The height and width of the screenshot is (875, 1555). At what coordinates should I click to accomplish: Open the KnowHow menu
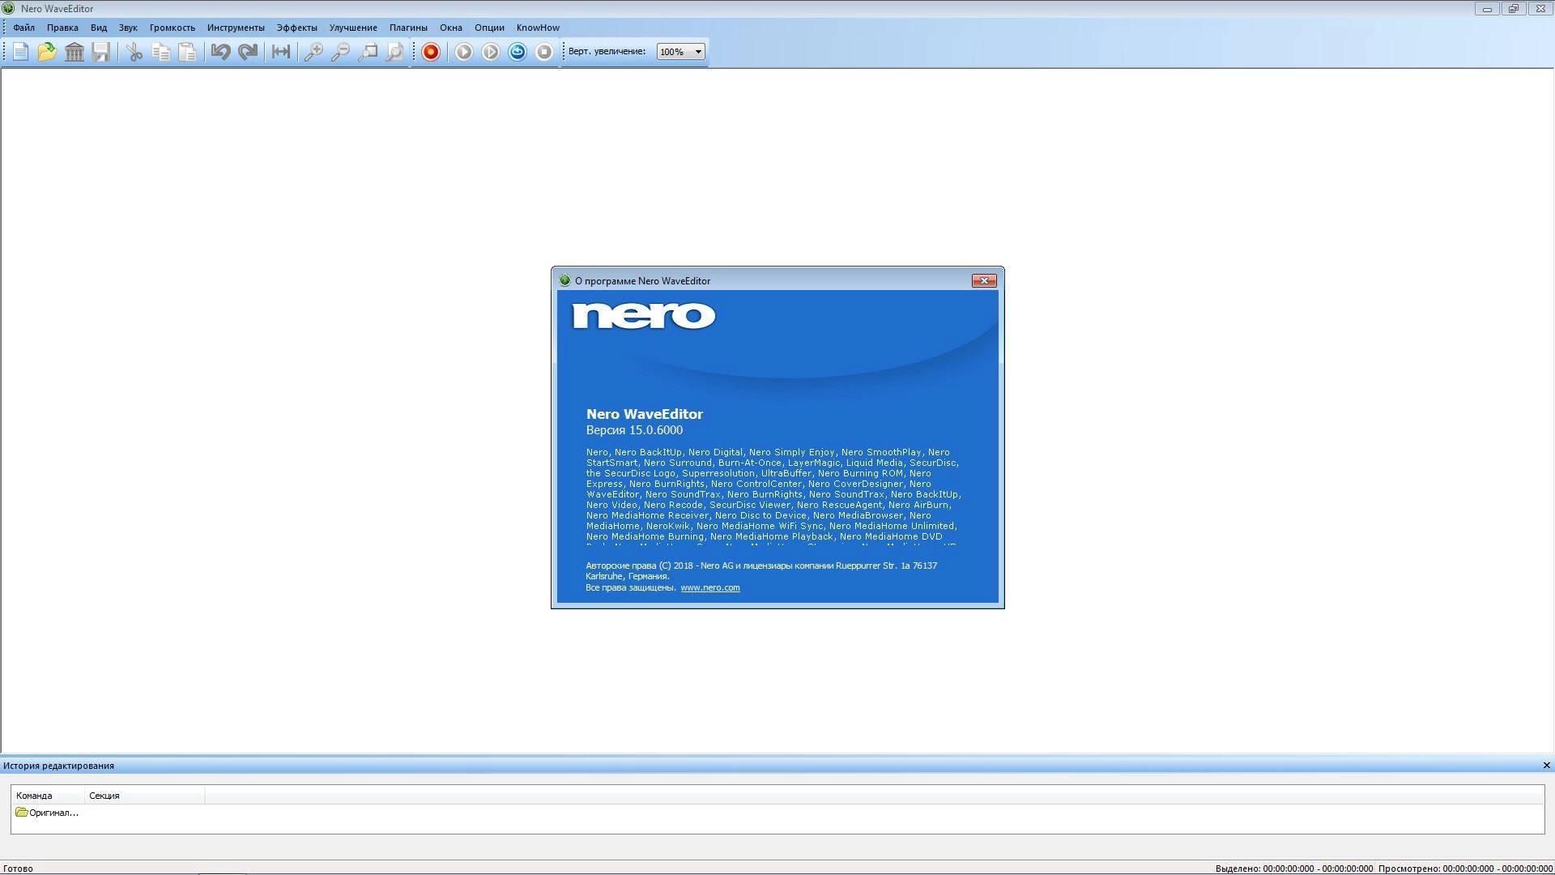pyautogui.click(x=538, y=28)
